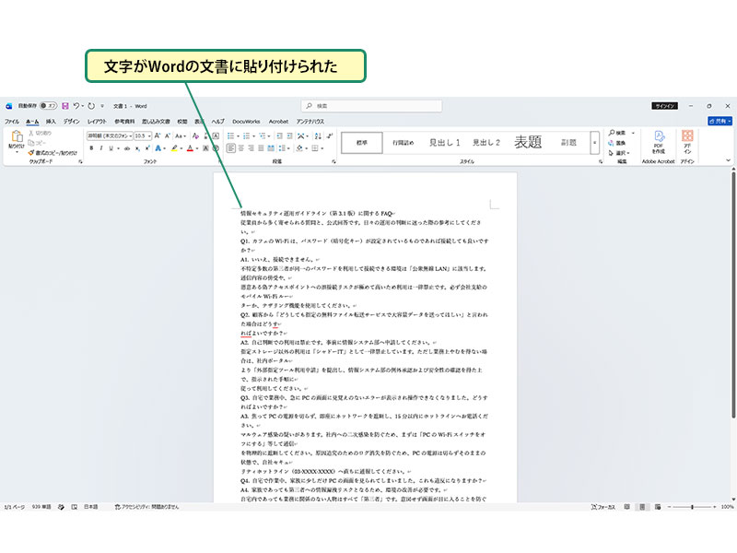
Task: Increase font size with grow icon
Action: click(x=158, y=135)
